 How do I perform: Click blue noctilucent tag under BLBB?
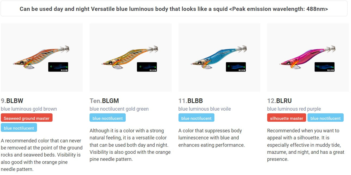(x=196, y=118)
